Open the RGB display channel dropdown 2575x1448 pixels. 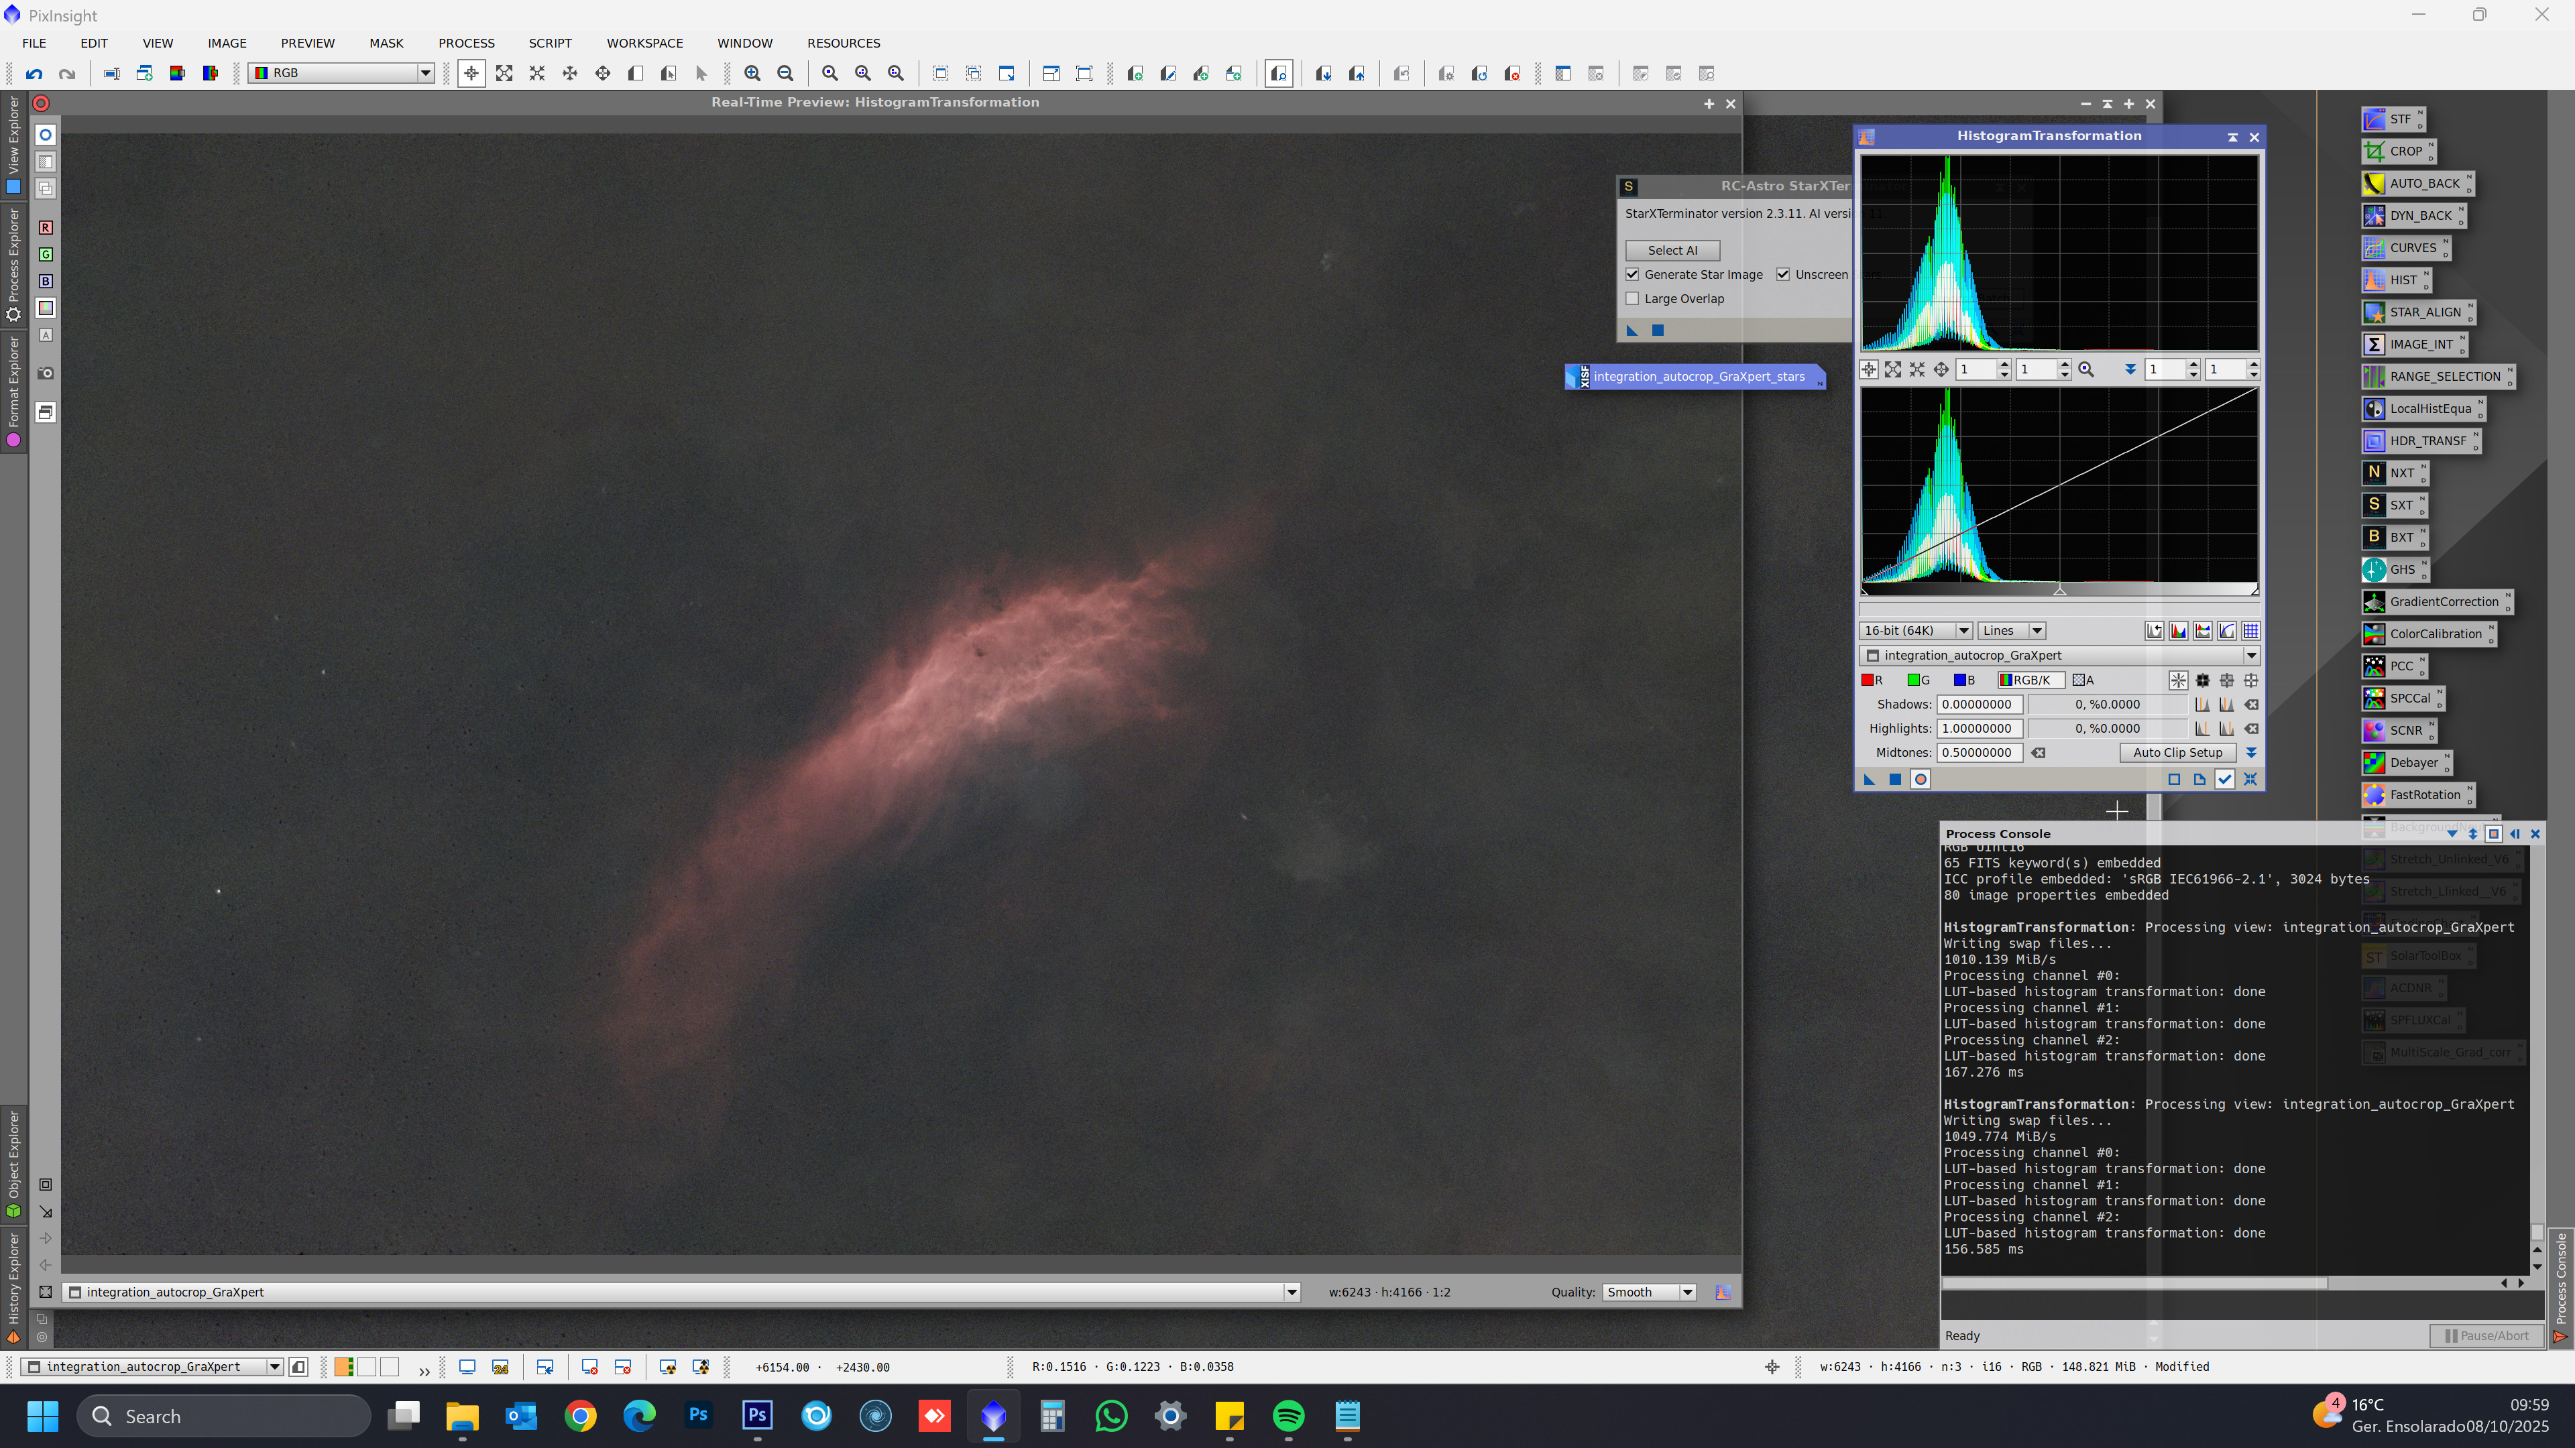[341, 73]
